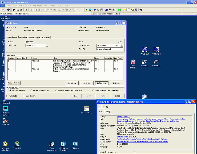Select Order Header Information tab
This screenshot has width=197, height=154.
[x=17, y=37]
